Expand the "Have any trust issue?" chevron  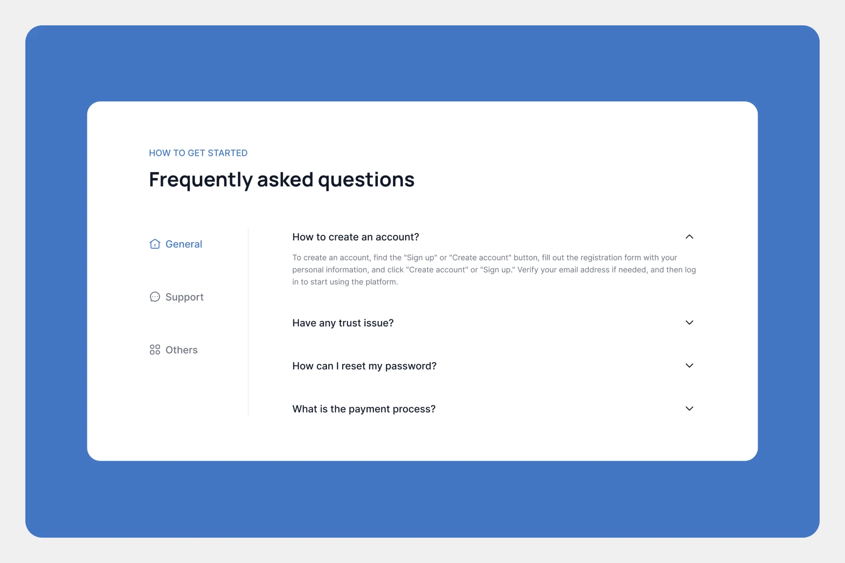pos(689,323)
